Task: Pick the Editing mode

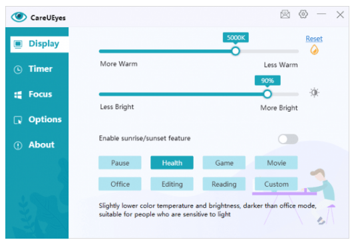Action: [172, 184]
